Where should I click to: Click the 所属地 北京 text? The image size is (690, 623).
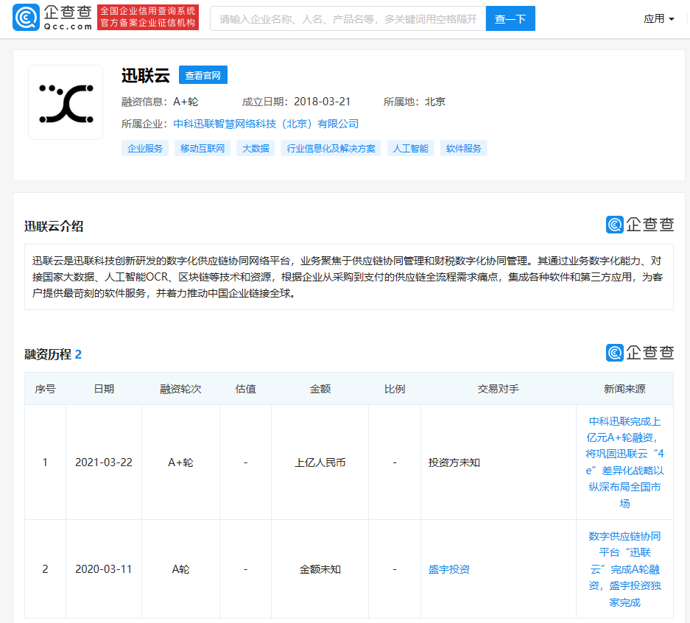point(414,102)
